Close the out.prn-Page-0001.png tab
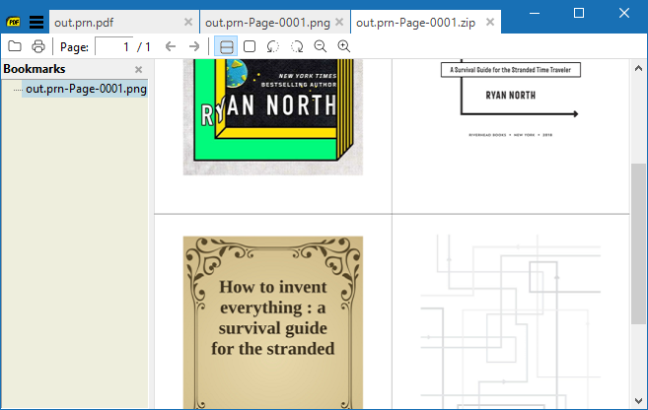 pyautogui.click(x=339, y=22)
